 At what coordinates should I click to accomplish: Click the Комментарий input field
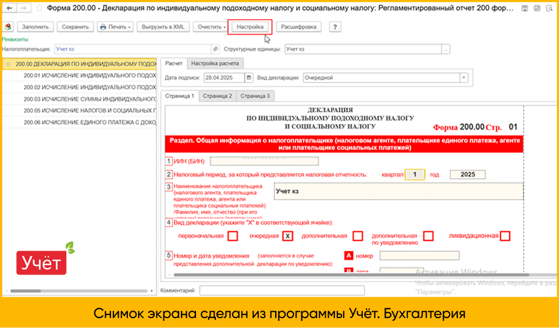tap(282, 291)
